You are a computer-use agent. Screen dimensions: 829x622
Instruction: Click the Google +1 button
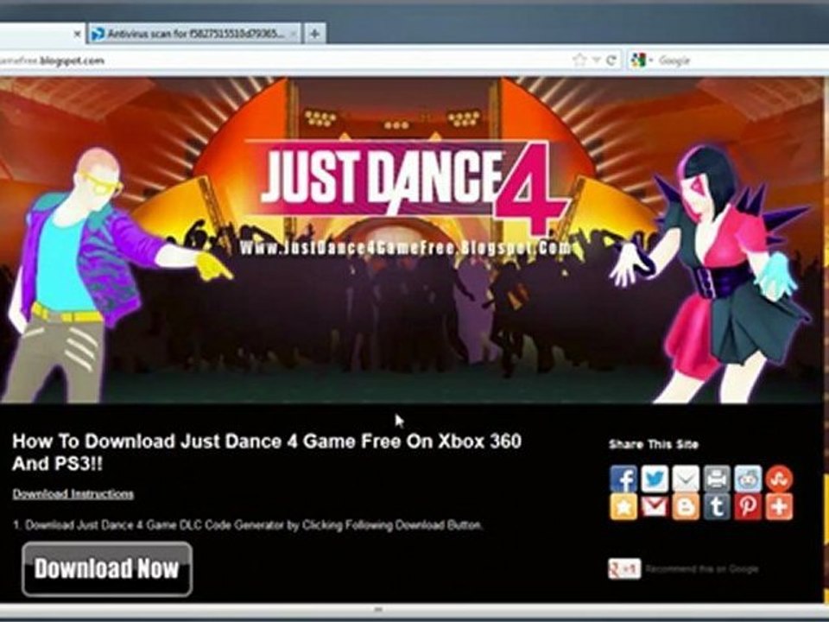624,569
